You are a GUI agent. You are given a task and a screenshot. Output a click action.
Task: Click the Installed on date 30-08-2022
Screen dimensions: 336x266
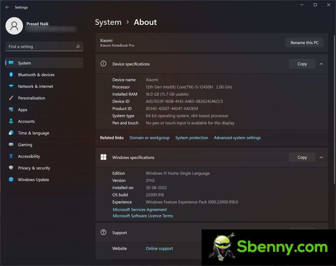click(156, 188)
